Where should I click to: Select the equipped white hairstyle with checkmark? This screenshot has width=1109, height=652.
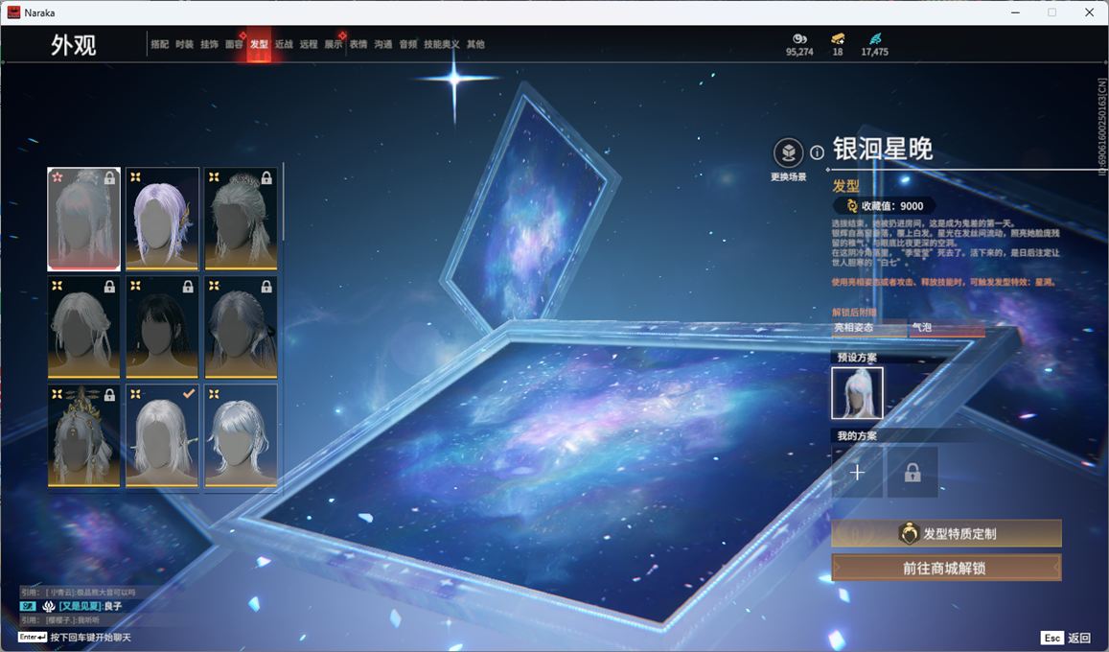pos(162,436)
